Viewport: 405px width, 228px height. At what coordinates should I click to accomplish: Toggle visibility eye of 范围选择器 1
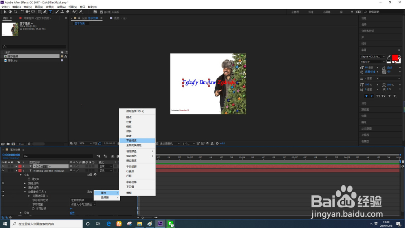tap(3, 196)
